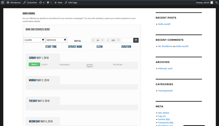The height and width of the screenshot is (126, 219).
Task: Open the New content menu
Action: pyautogui.click(x=58, y=3)
